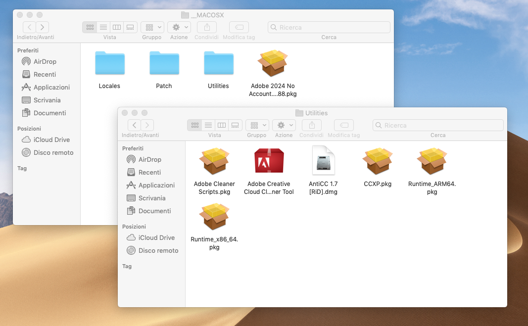Image resolution: width=528 pixels, height=326 pixels.
Task: Click the Tag heading in Utilities sidebar
Action: (x=127, y=267)
